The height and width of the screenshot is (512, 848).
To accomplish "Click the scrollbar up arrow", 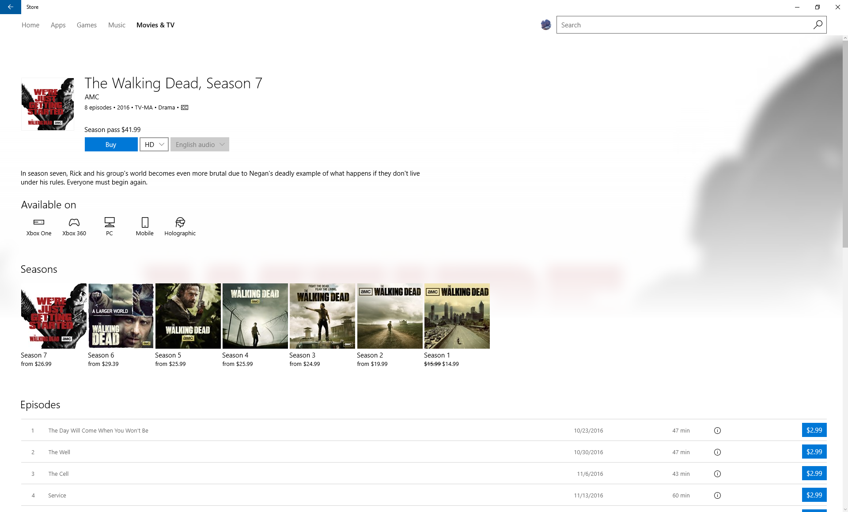I will click(845, 38).
